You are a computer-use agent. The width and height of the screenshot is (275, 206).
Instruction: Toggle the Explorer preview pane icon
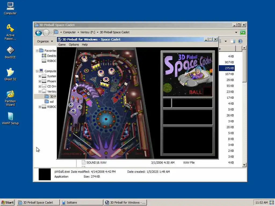pyautogui.click(x=233, y=41)
